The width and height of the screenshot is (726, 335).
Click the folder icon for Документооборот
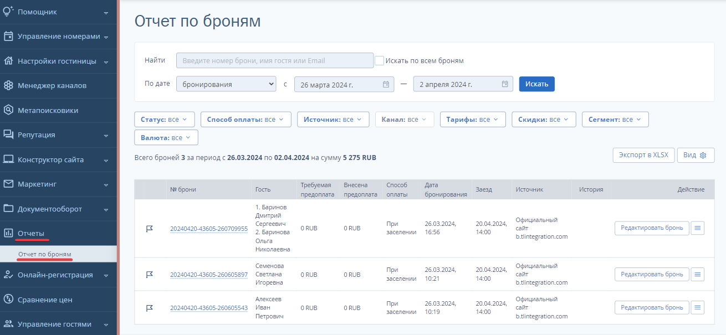(x=8, y=209)
